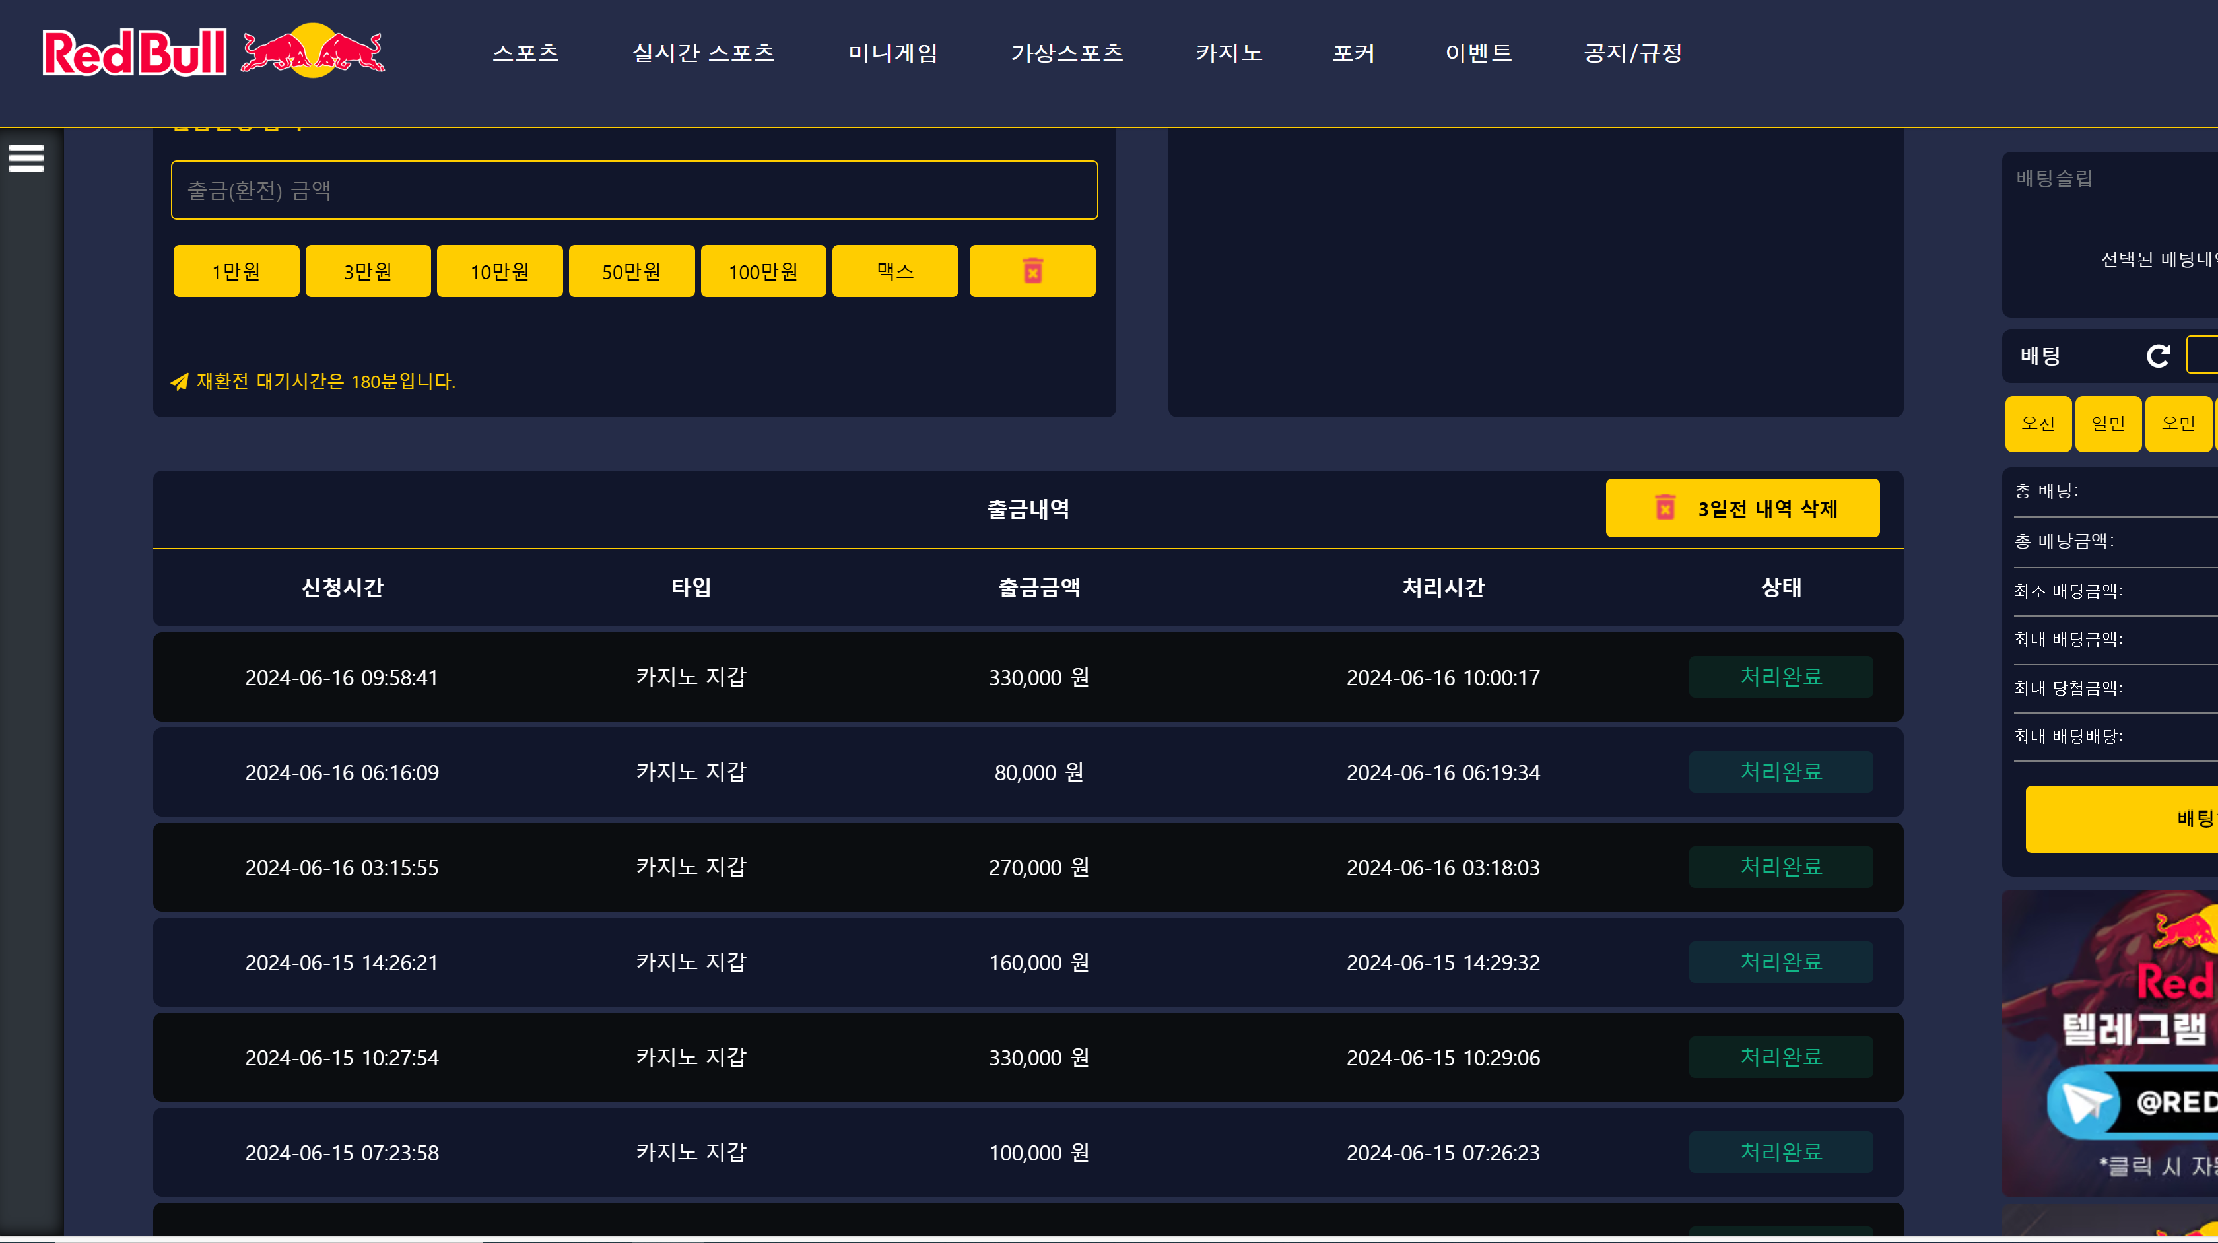The height and width of the screenshot is (1243, 2218).
Task: Open the hamburger sidebar menu
Action: [26, 158]
